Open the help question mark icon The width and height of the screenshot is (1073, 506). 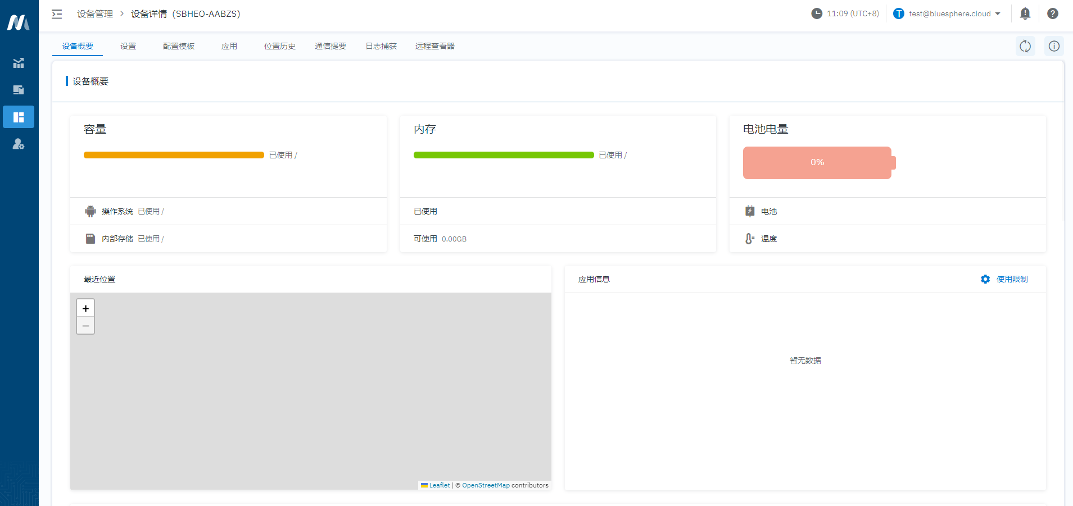tap(1052, 13)
